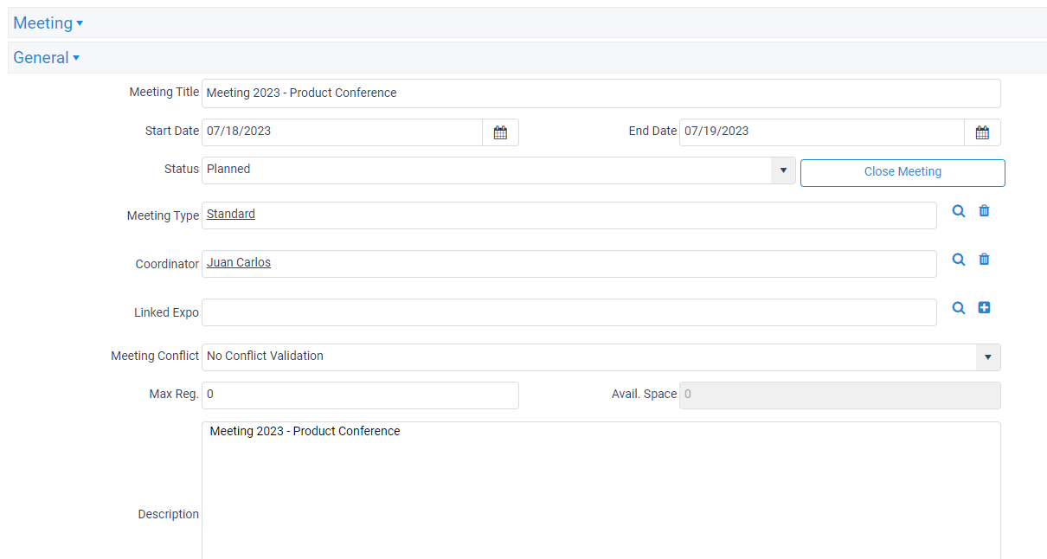Open the Meeting Conflict dropdown
The width and height of the screenshot is (1047, 559).
click(x=987, y=357)
